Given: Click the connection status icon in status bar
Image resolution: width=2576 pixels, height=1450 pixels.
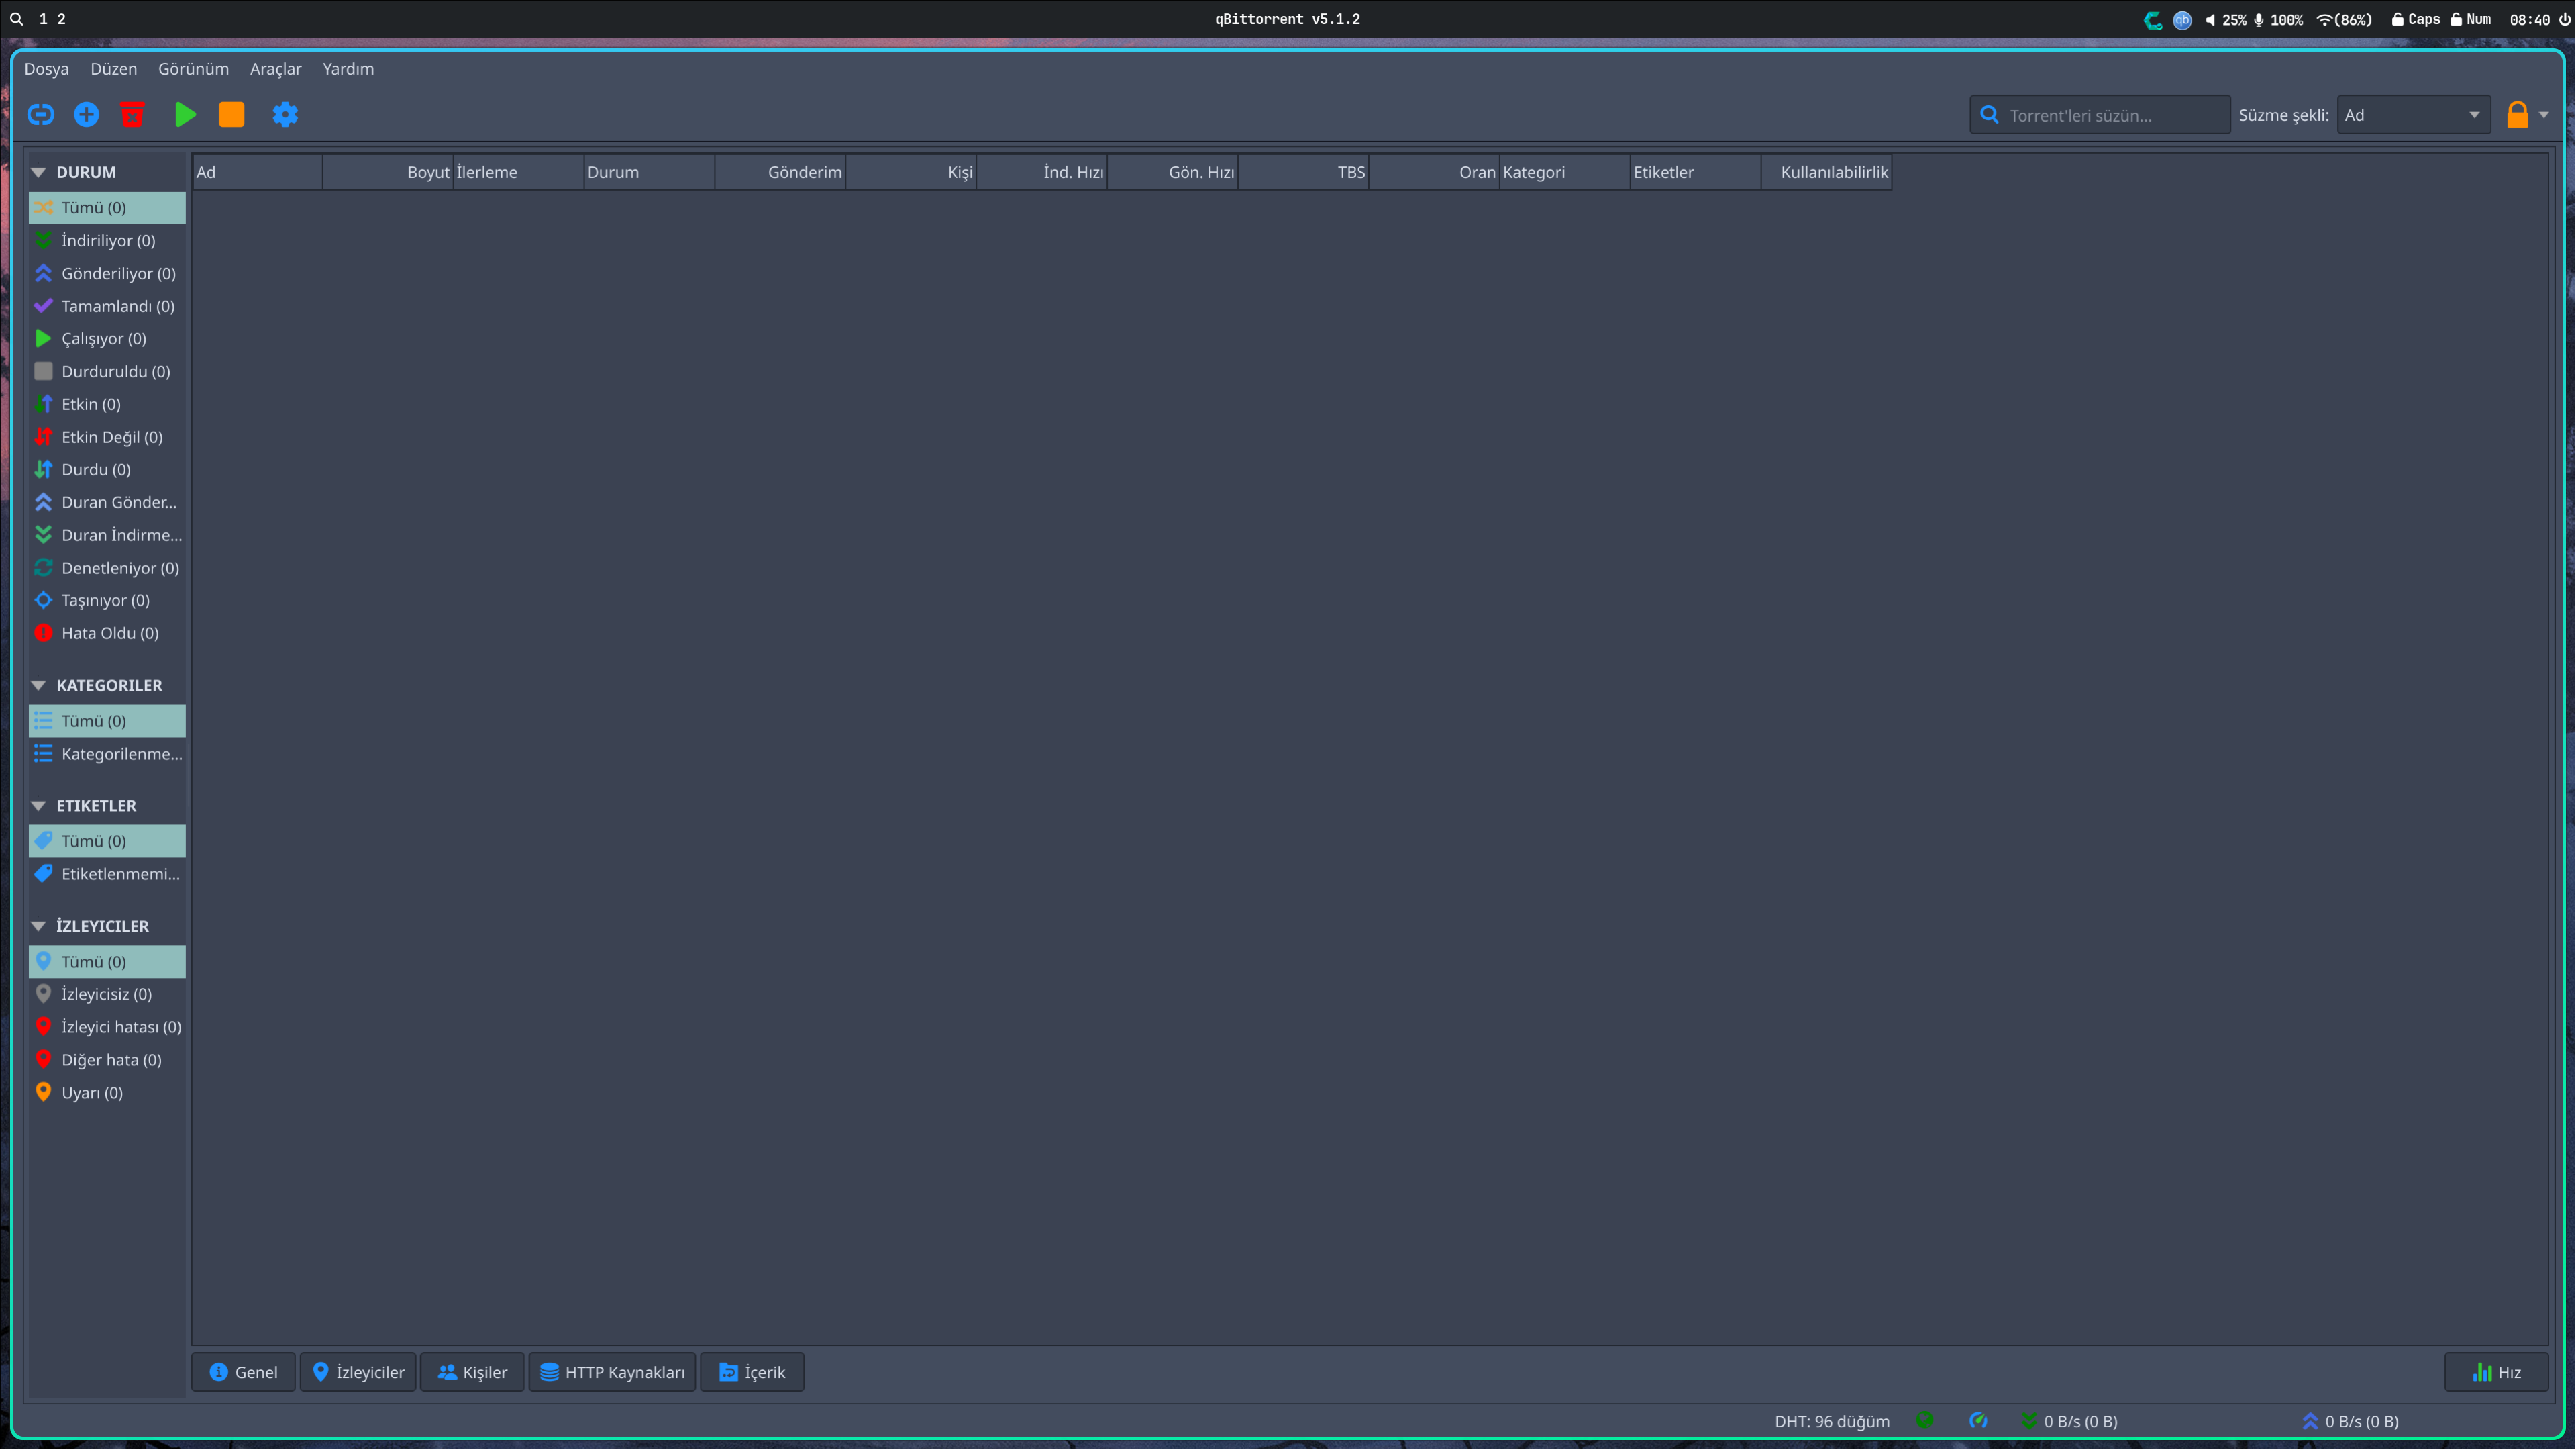Looking at the screenshot, I should [x=1925, y=1421].
